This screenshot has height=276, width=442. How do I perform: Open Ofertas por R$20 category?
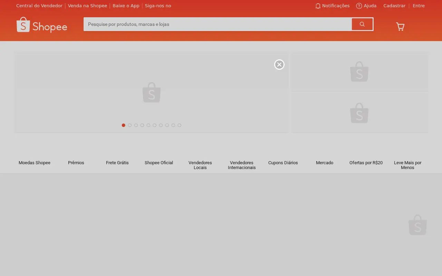[x=366, y=162]
